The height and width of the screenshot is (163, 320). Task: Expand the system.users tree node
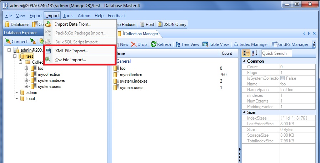point(27,86)
